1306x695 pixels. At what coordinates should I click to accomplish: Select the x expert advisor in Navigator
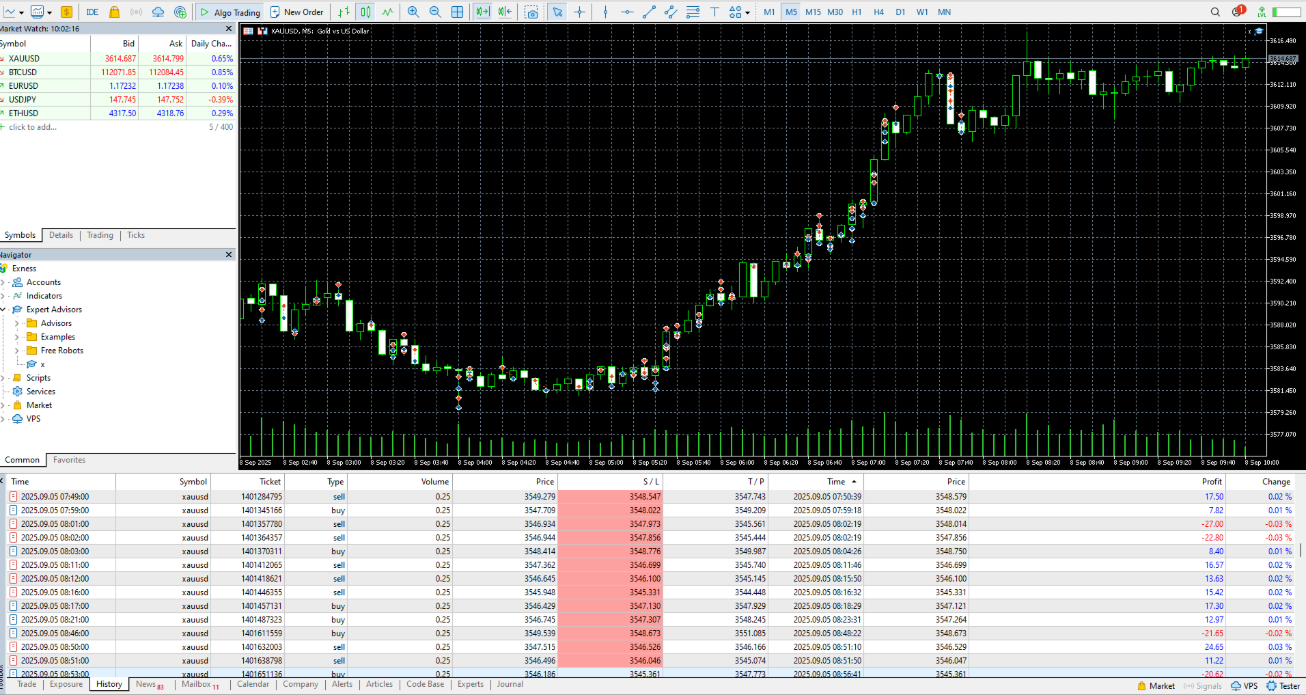tap(42, 364)
